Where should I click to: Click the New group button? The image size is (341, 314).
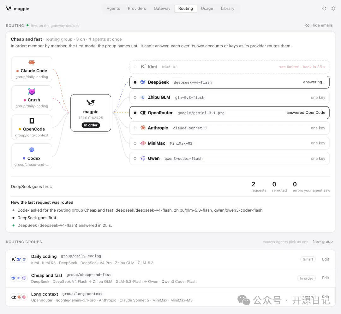pos(322,242)
